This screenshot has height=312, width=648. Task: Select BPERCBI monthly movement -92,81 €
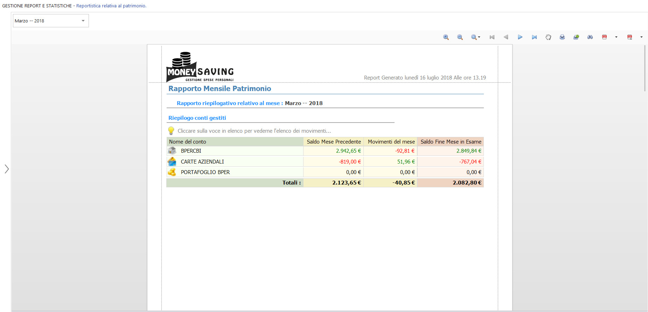[405, 151]
